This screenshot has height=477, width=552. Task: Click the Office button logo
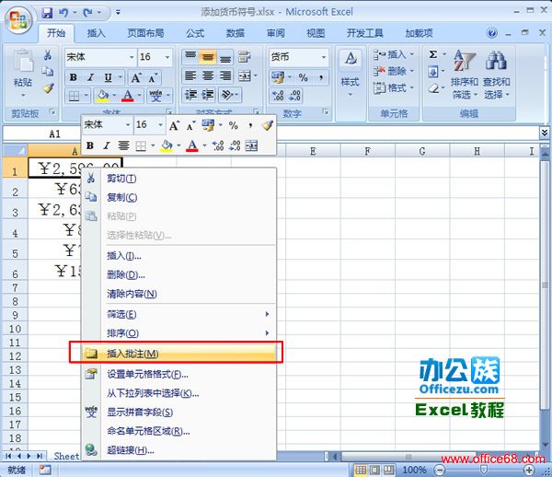coord(18,19)
